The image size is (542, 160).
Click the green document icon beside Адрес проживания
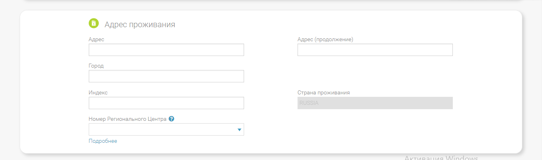tap(94, 24)
